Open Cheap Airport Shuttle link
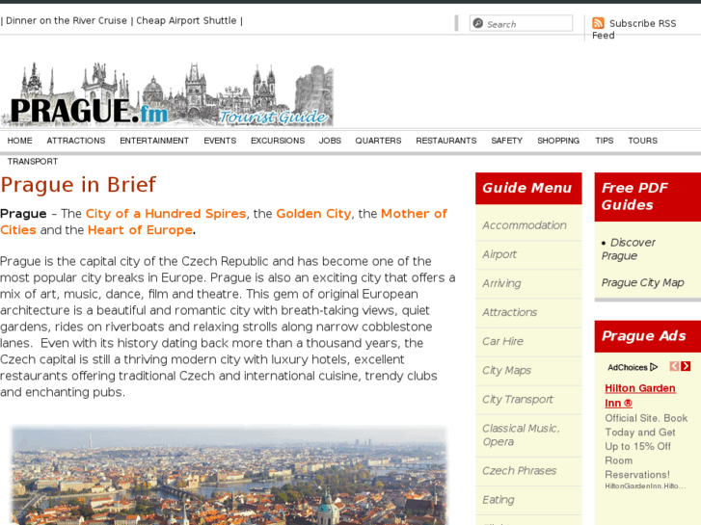Screen dimensions: 701x525 [186, 20]
